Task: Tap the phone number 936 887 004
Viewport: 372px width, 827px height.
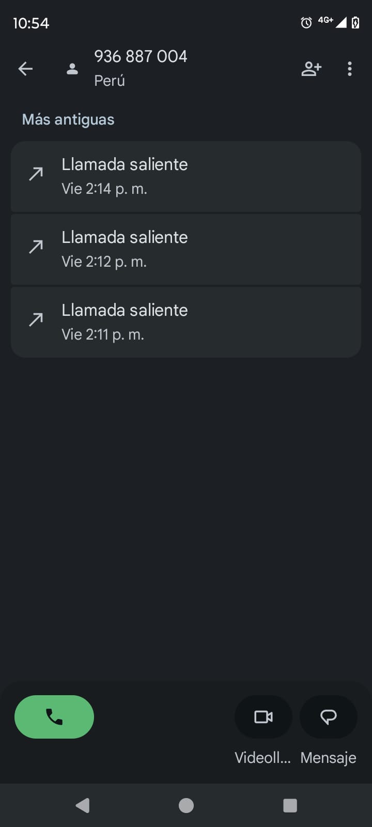Action: pyautogui.click(x=141, y=56)
